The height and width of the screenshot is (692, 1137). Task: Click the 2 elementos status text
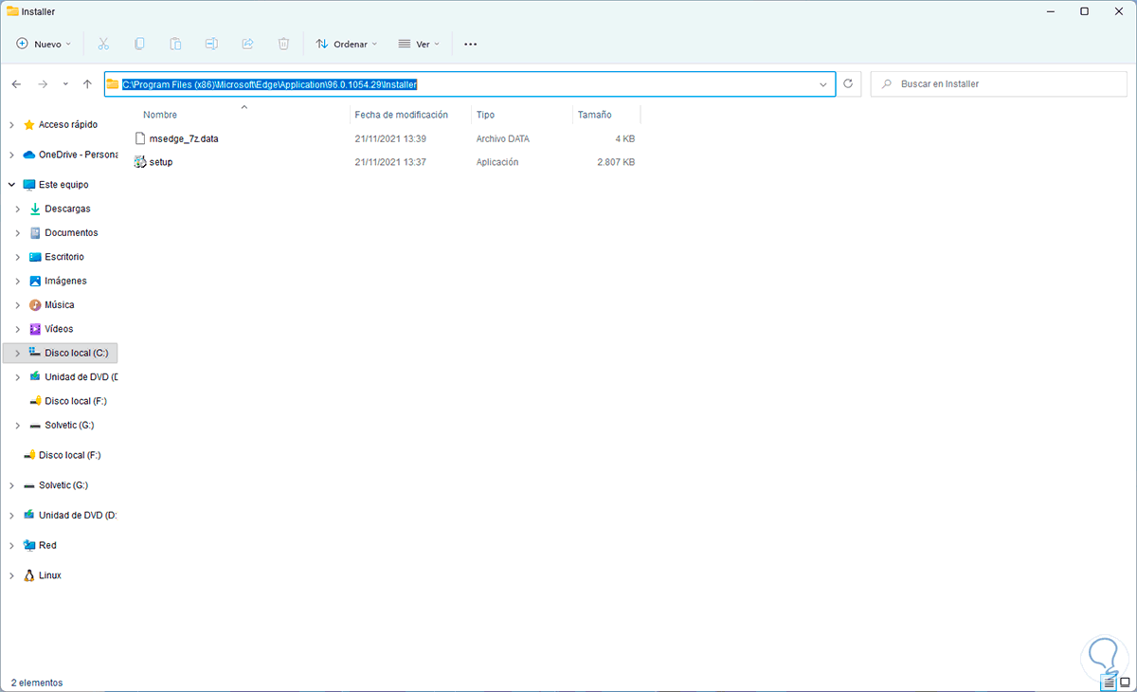[37, 683]
